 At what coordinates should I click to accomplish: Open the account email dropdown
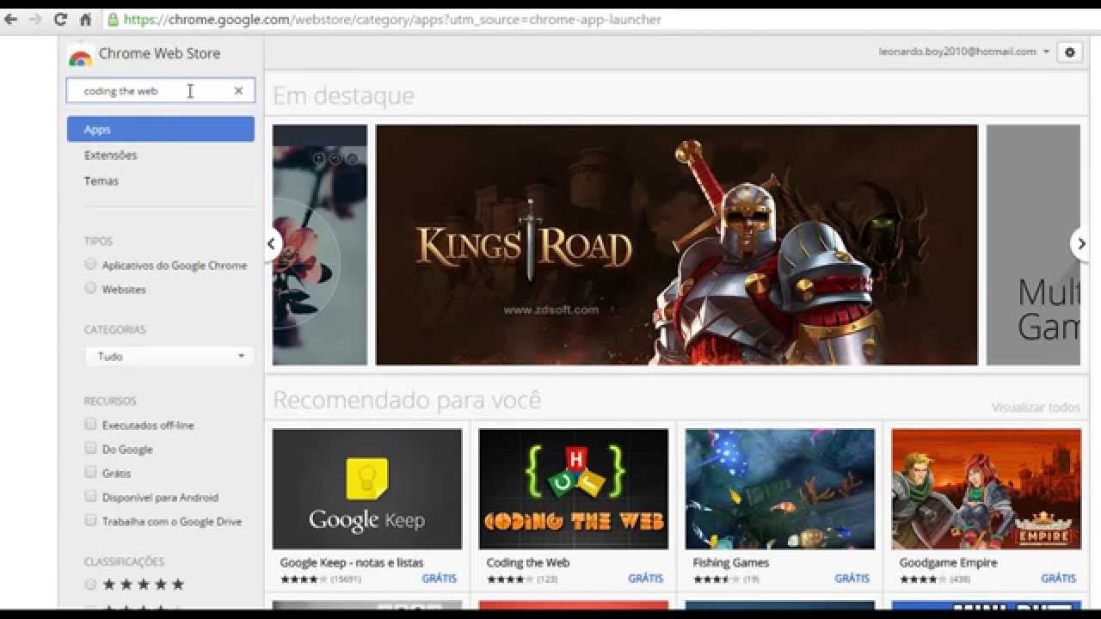[963, 52]
